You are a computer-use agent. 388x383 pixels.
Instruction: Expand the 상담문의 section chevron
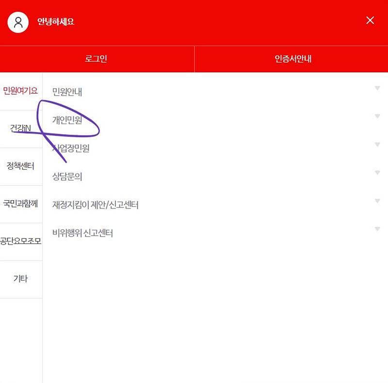[x=377, y=173]
